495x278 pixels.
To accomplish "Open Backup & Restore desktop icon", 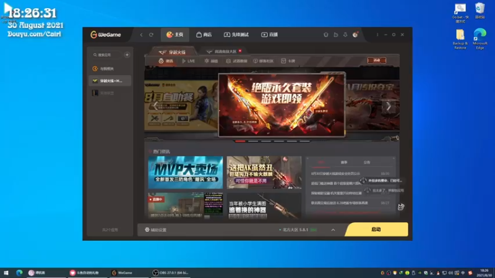I will click(x=460, y=39).
